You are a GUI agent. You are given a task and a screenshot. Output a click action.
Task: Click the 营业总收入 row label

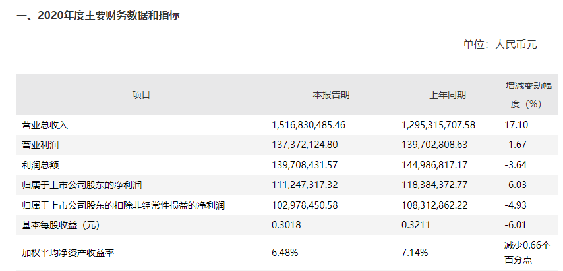[45, 124]
